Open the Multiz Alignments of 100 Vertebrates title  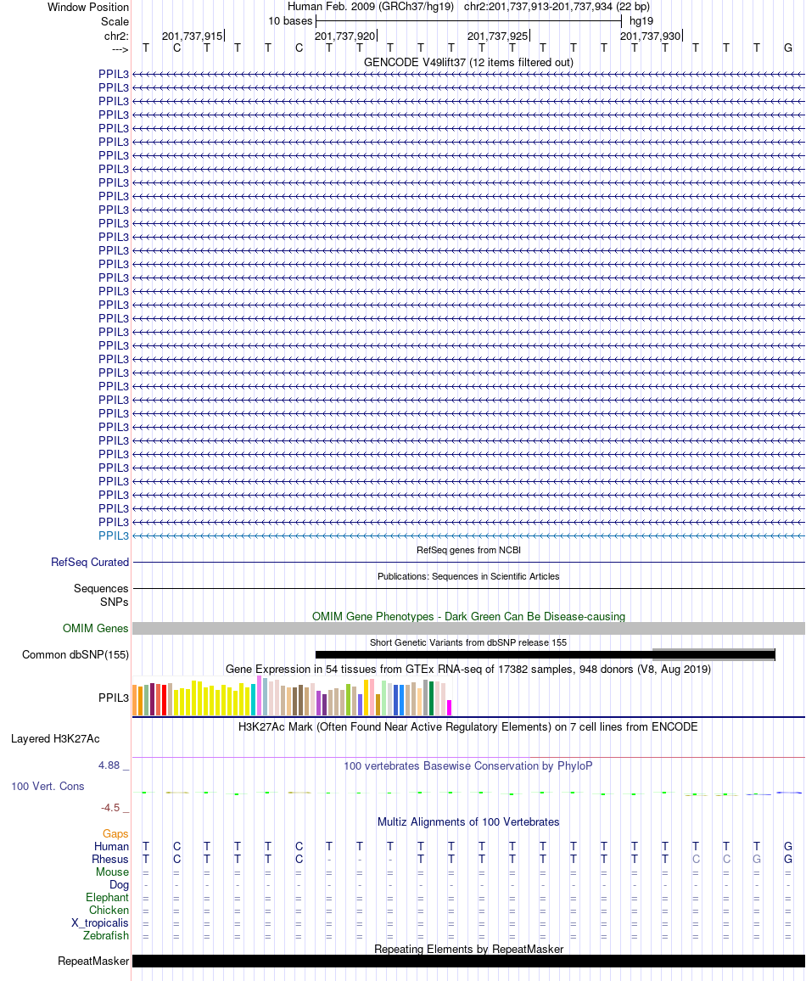468,822
